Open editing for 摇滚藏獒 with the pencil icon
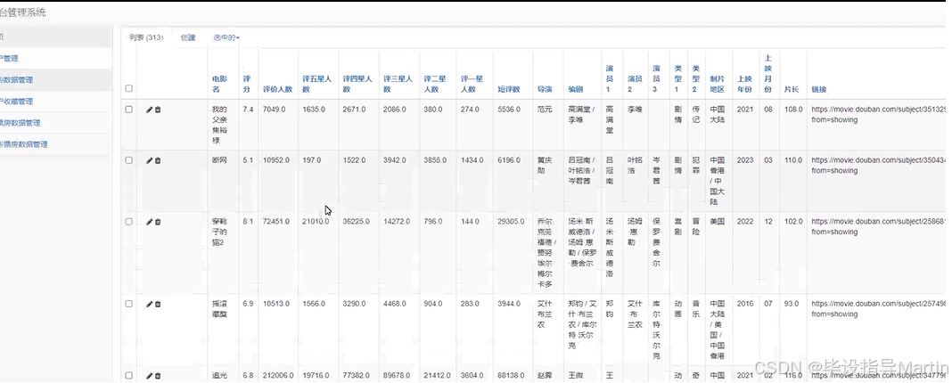The image size is (952, 383). (x=150, y=304)
